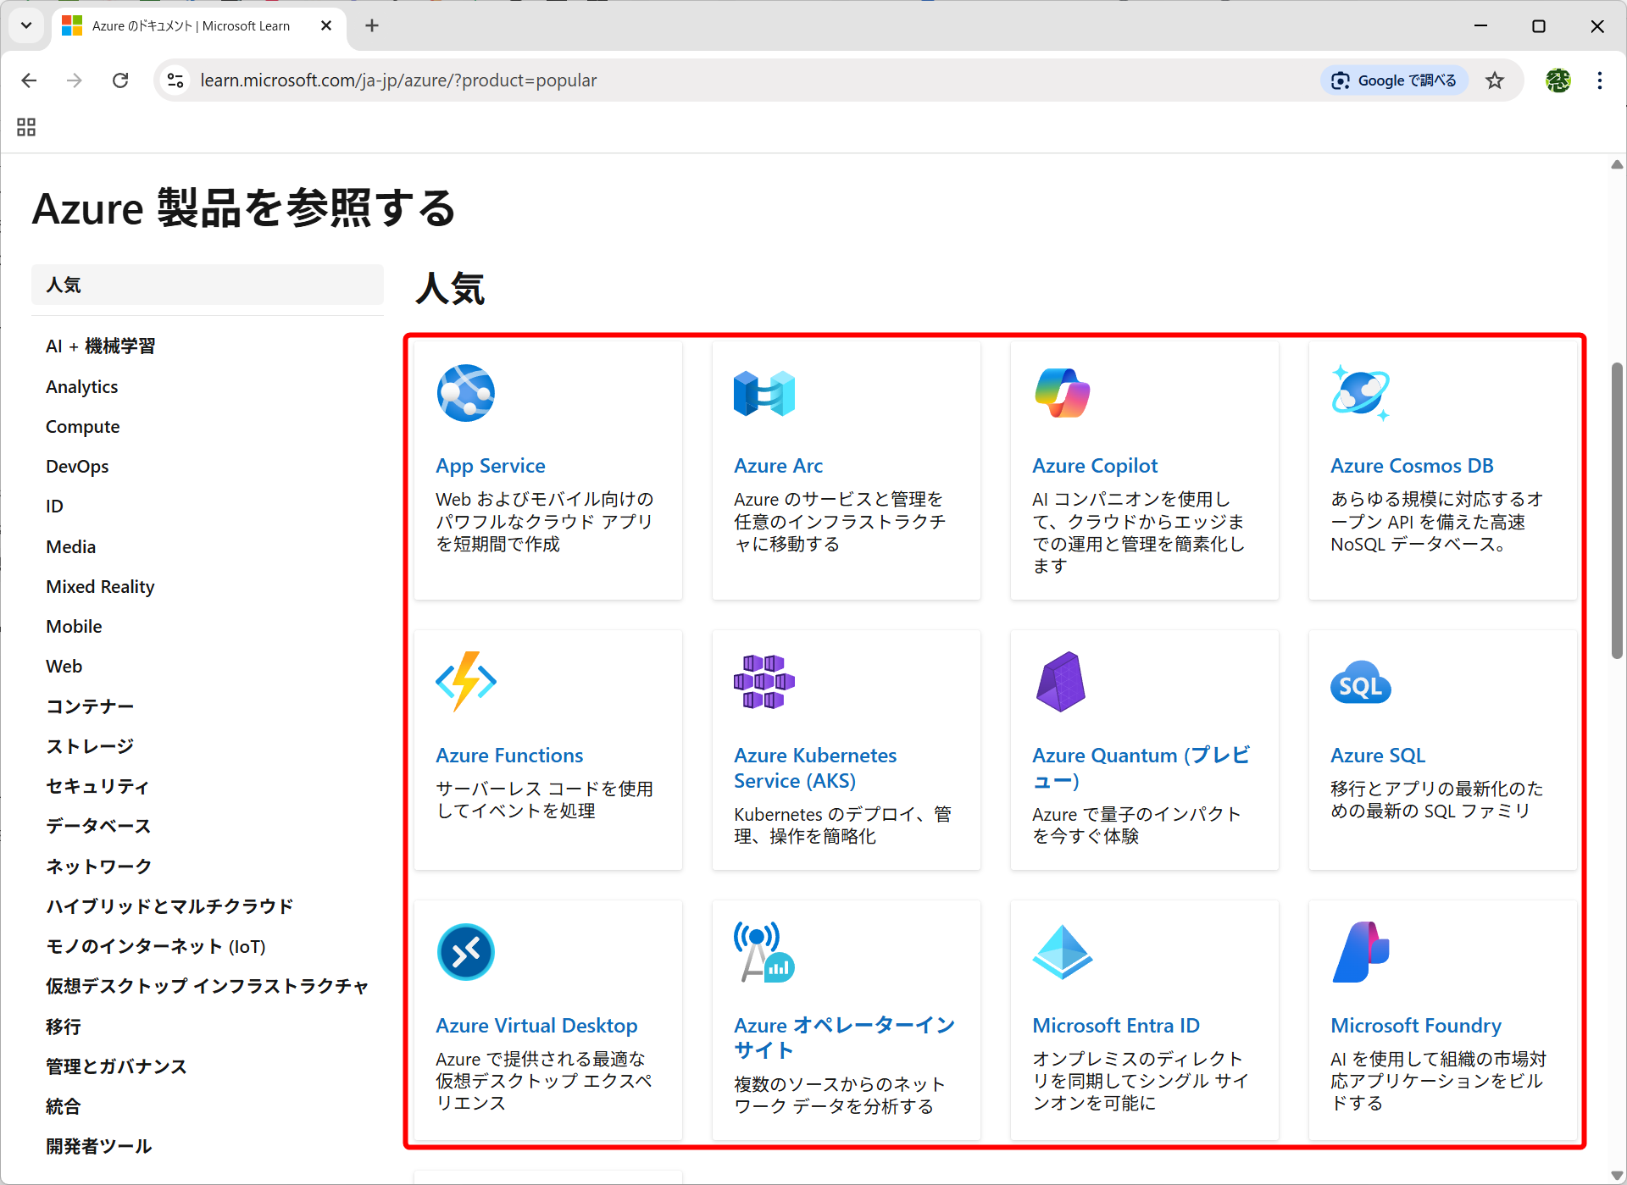Click the Azure Cosmos DB planet icon
Viewport: 1627px width, 1185px height.
point(1360,392)
